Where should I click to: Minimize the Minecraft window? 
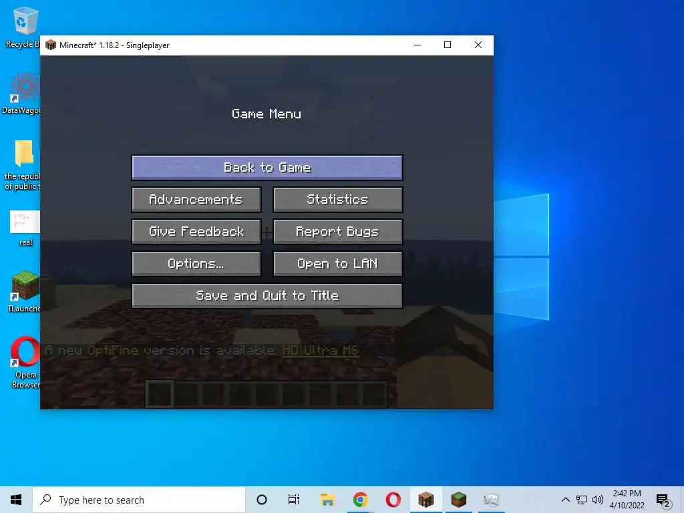click(417, 45)
